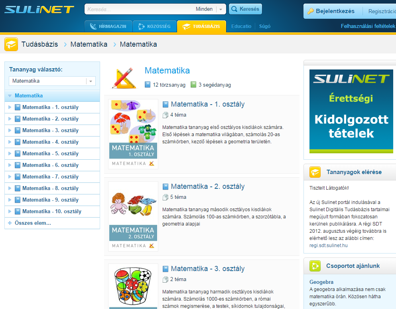Click the book icon of Matematika - 2. osztály in the sidebar
The width and height of the screenshot is (396, 309).
[x=18, y=119]
